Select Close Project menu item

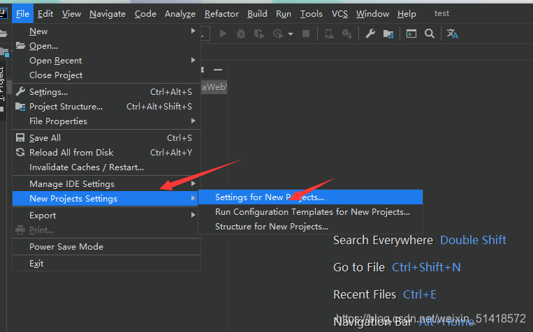[x=106, y=75]
